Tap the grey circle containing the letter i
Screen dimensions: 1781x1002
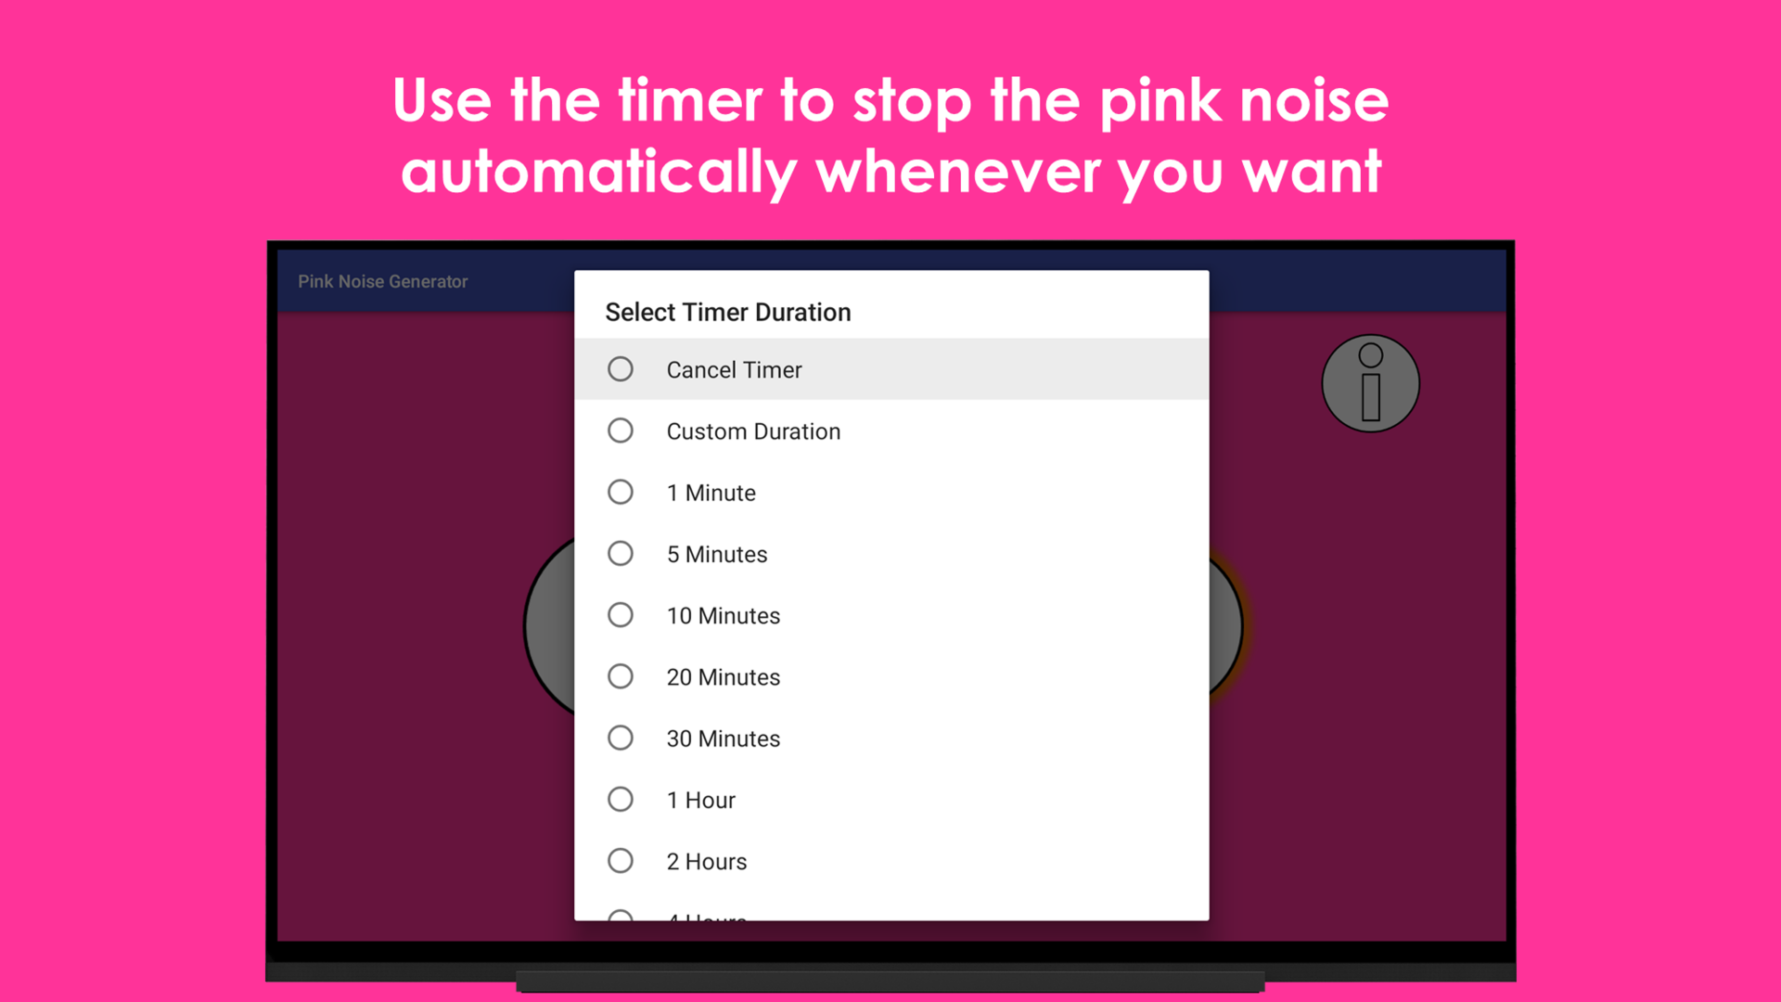click(1370, 382)
